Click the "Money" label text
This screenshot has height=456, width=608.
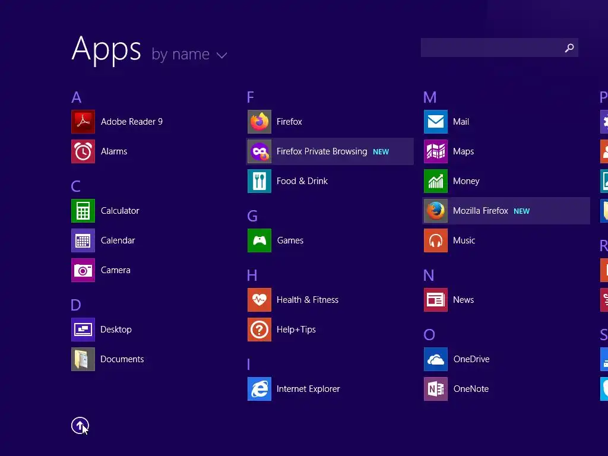click(x=466, y=181)
